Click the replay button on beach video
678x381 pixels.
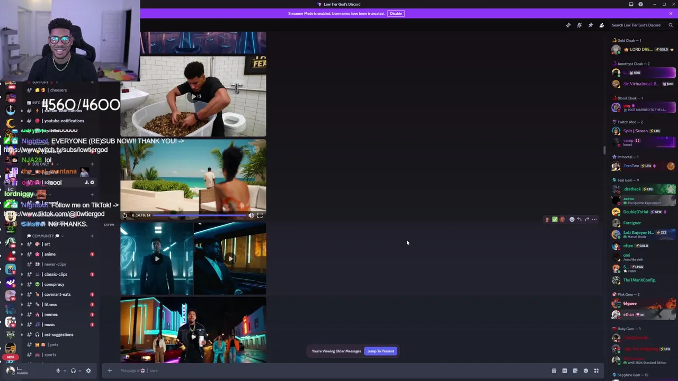click(125, 215)
